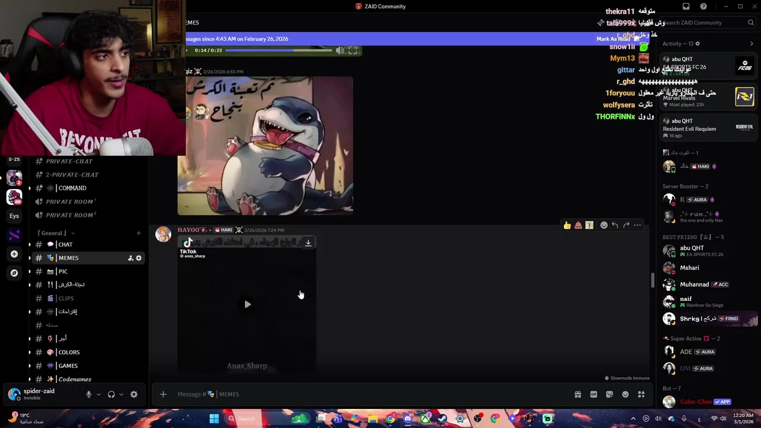Open the emoji picker in message bar

pos(625,394)
